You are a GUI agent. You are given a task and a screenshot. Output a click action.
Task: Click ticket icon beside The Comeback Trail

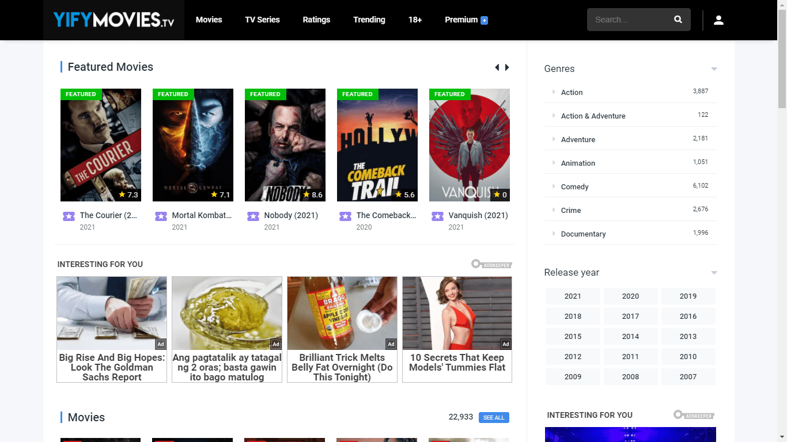click(x=345, y=216)
